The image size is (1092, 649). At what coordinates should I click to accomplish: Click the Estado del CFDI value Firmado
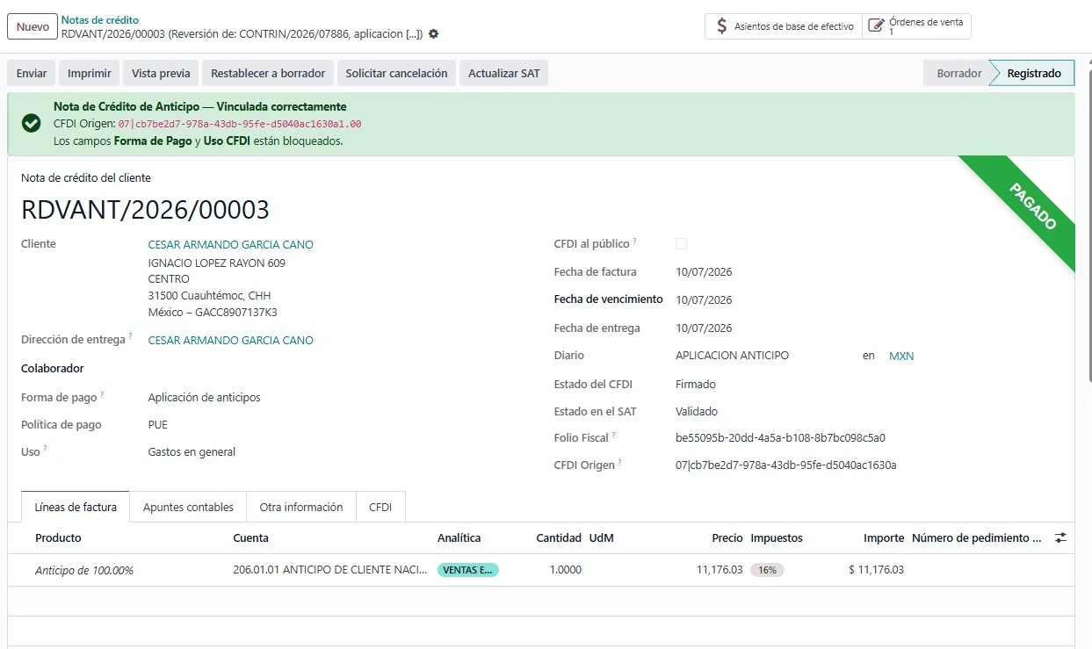click(696, 385)
